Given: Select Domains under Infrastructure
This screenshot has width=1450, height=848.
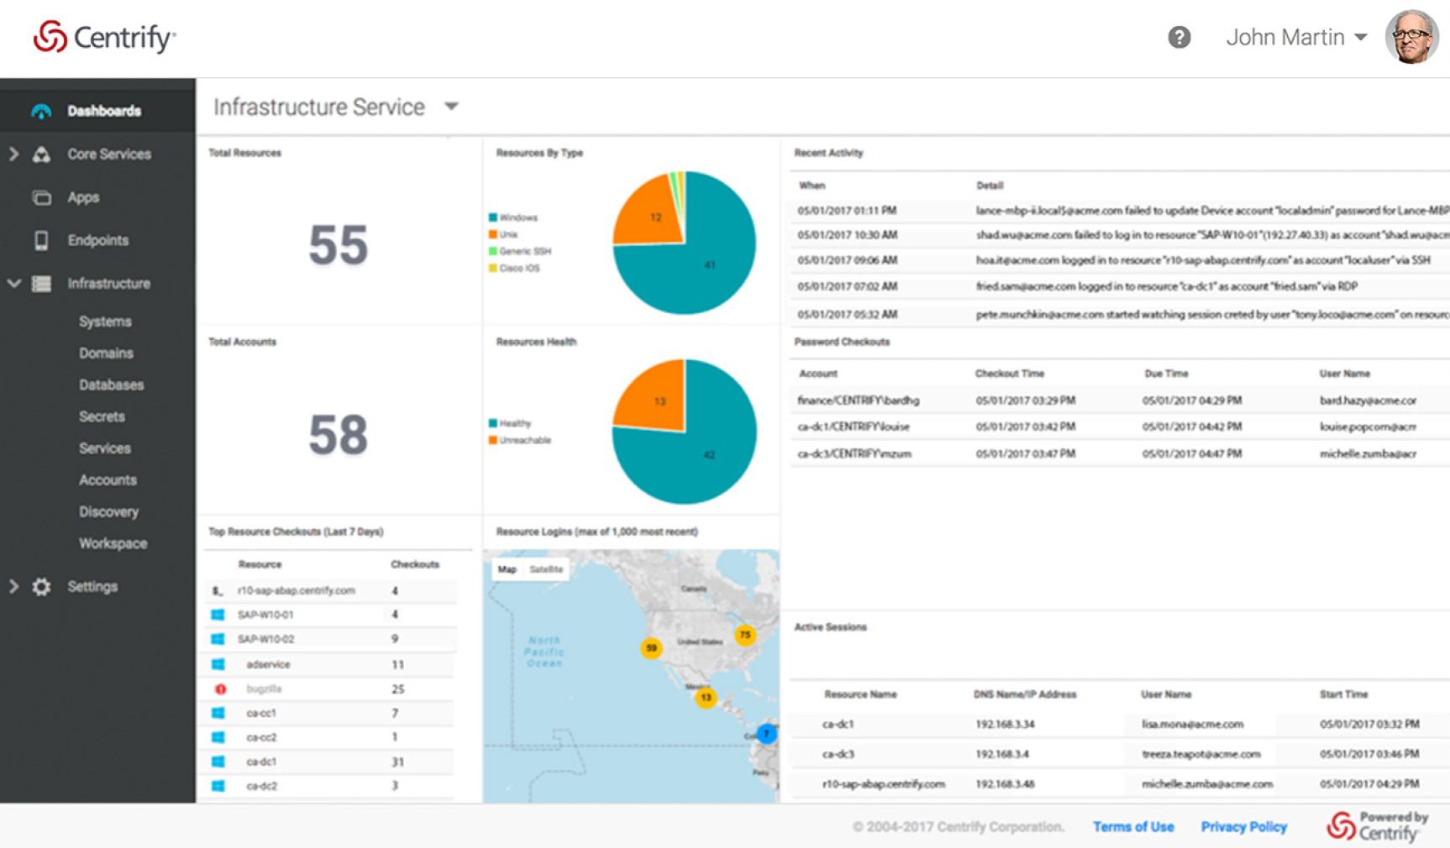Looking at the screenshot, I should coord(106,353).
